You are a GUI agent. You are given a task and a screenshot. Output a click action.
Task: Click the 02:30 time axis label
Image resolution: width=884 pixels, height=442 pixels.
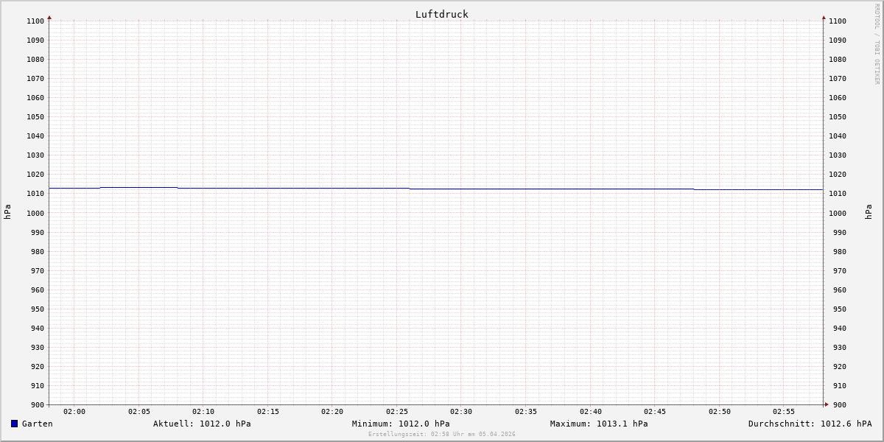point(461,411)
